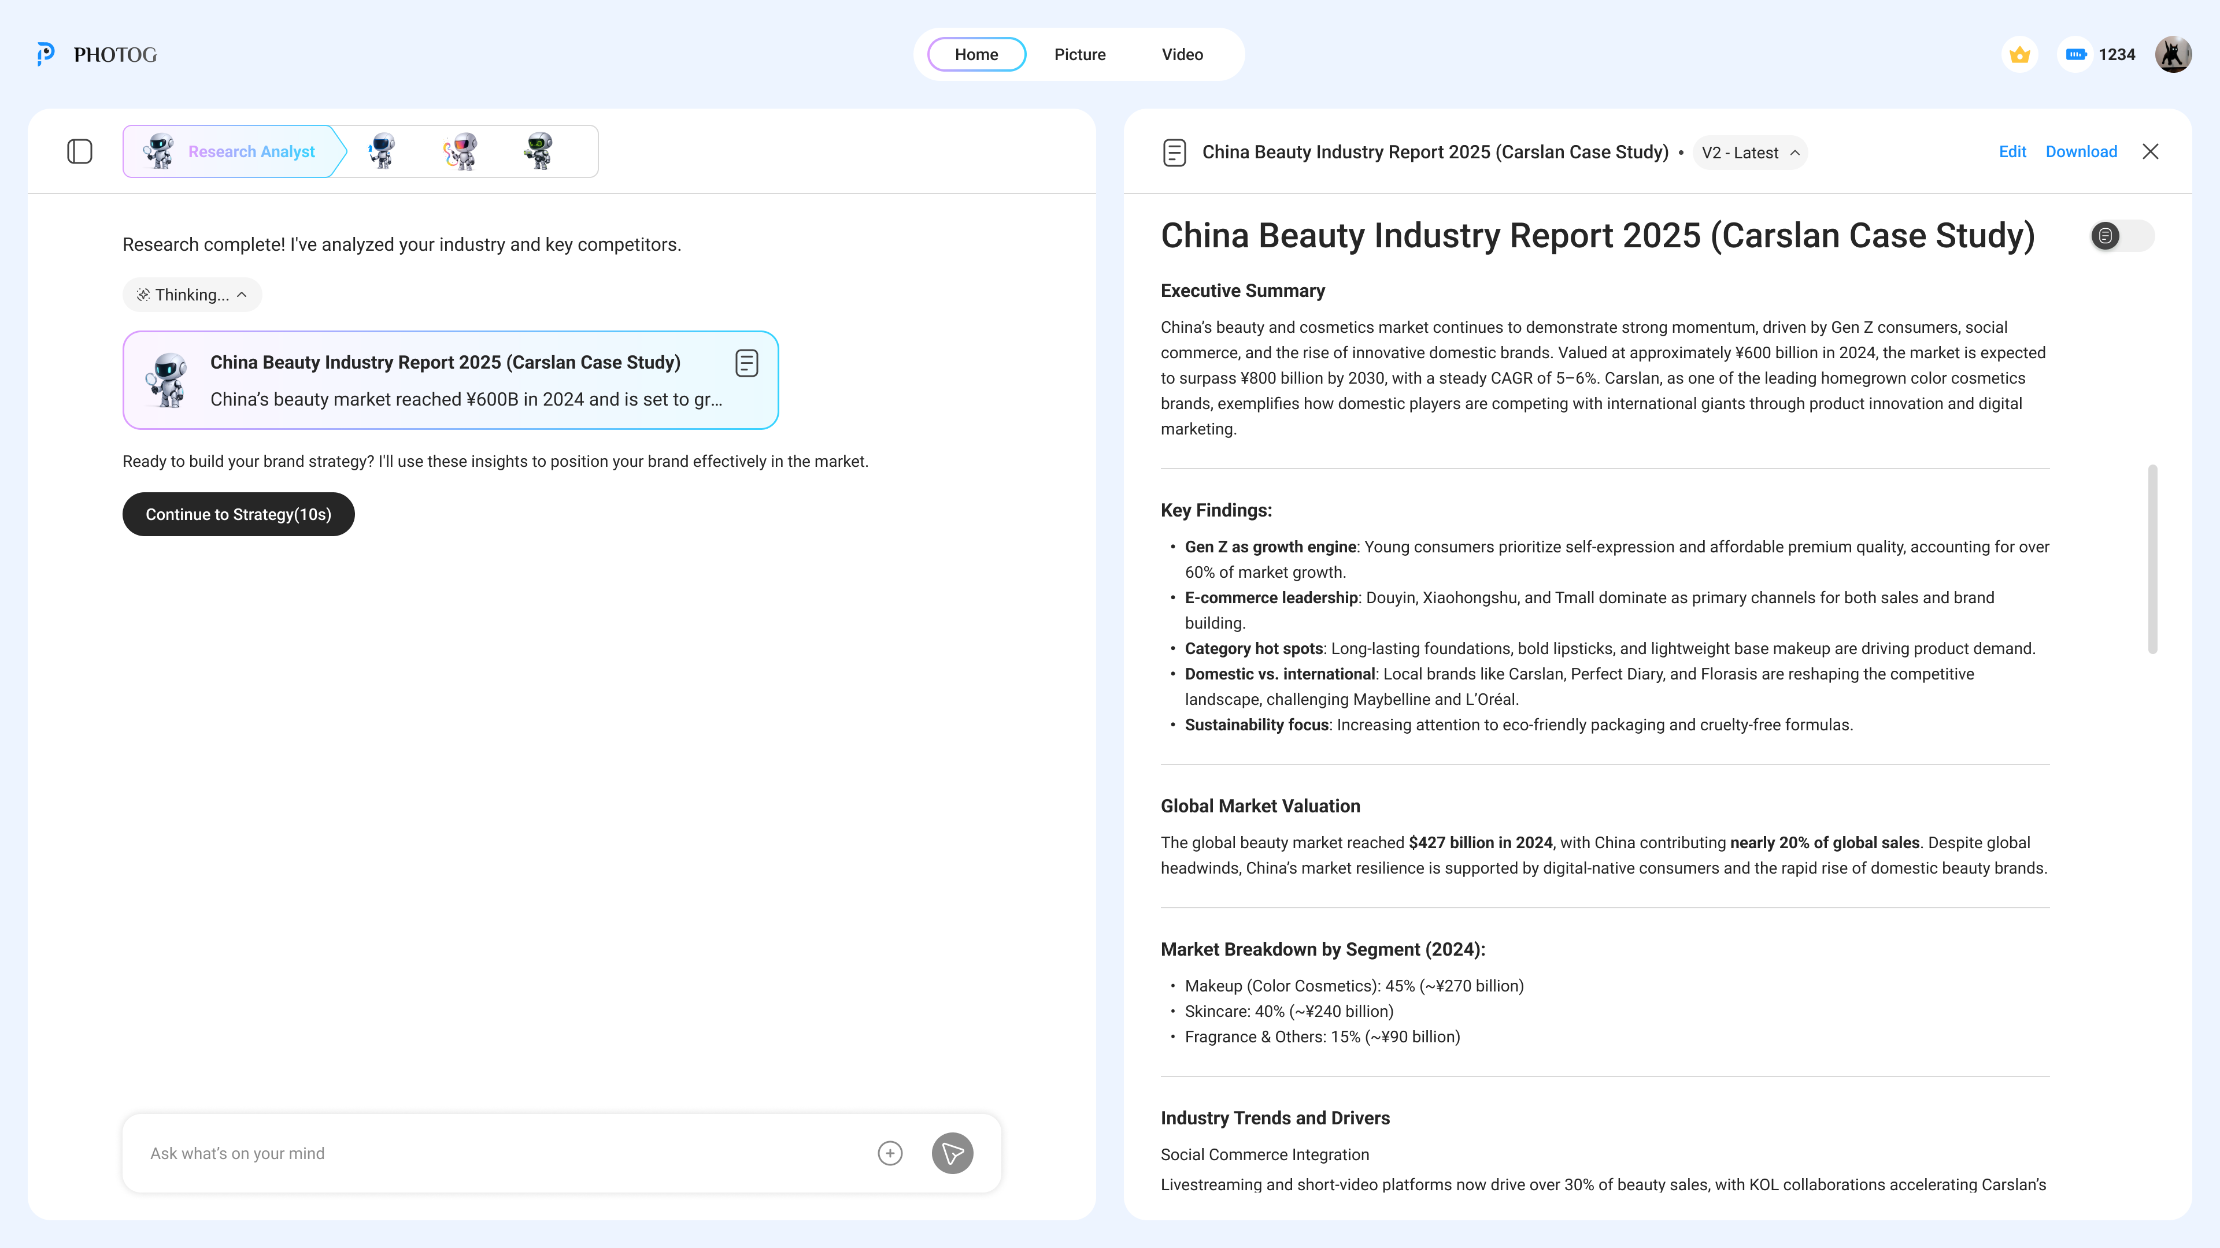Open the V2 - Latest version dropdown
Screen dimensions: 2220x1248
(1749, 153)
